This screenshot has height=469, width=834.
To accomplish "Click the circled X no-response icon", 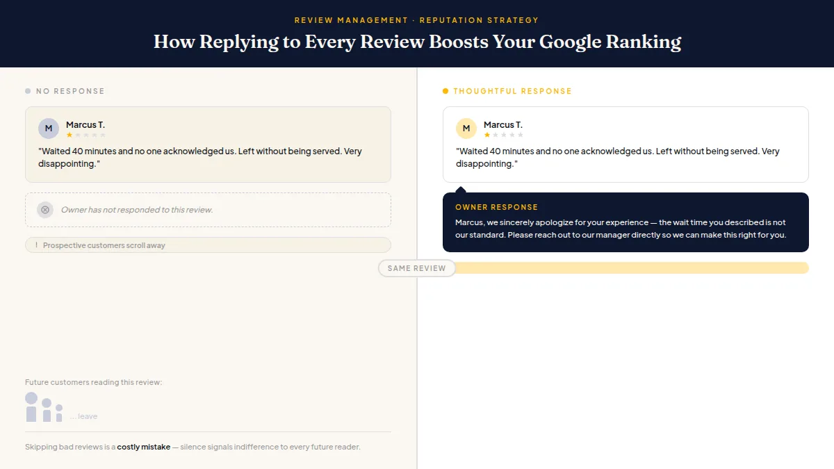I will pos(45,210).
